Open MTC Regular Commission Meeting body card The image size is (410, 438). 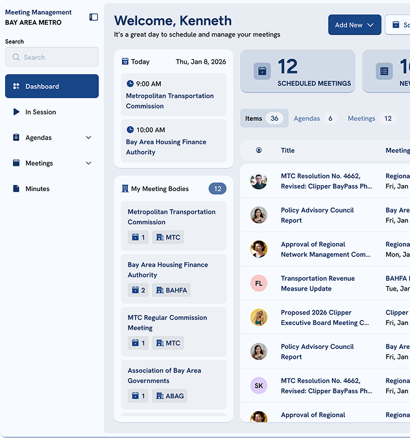click(173, 331)
